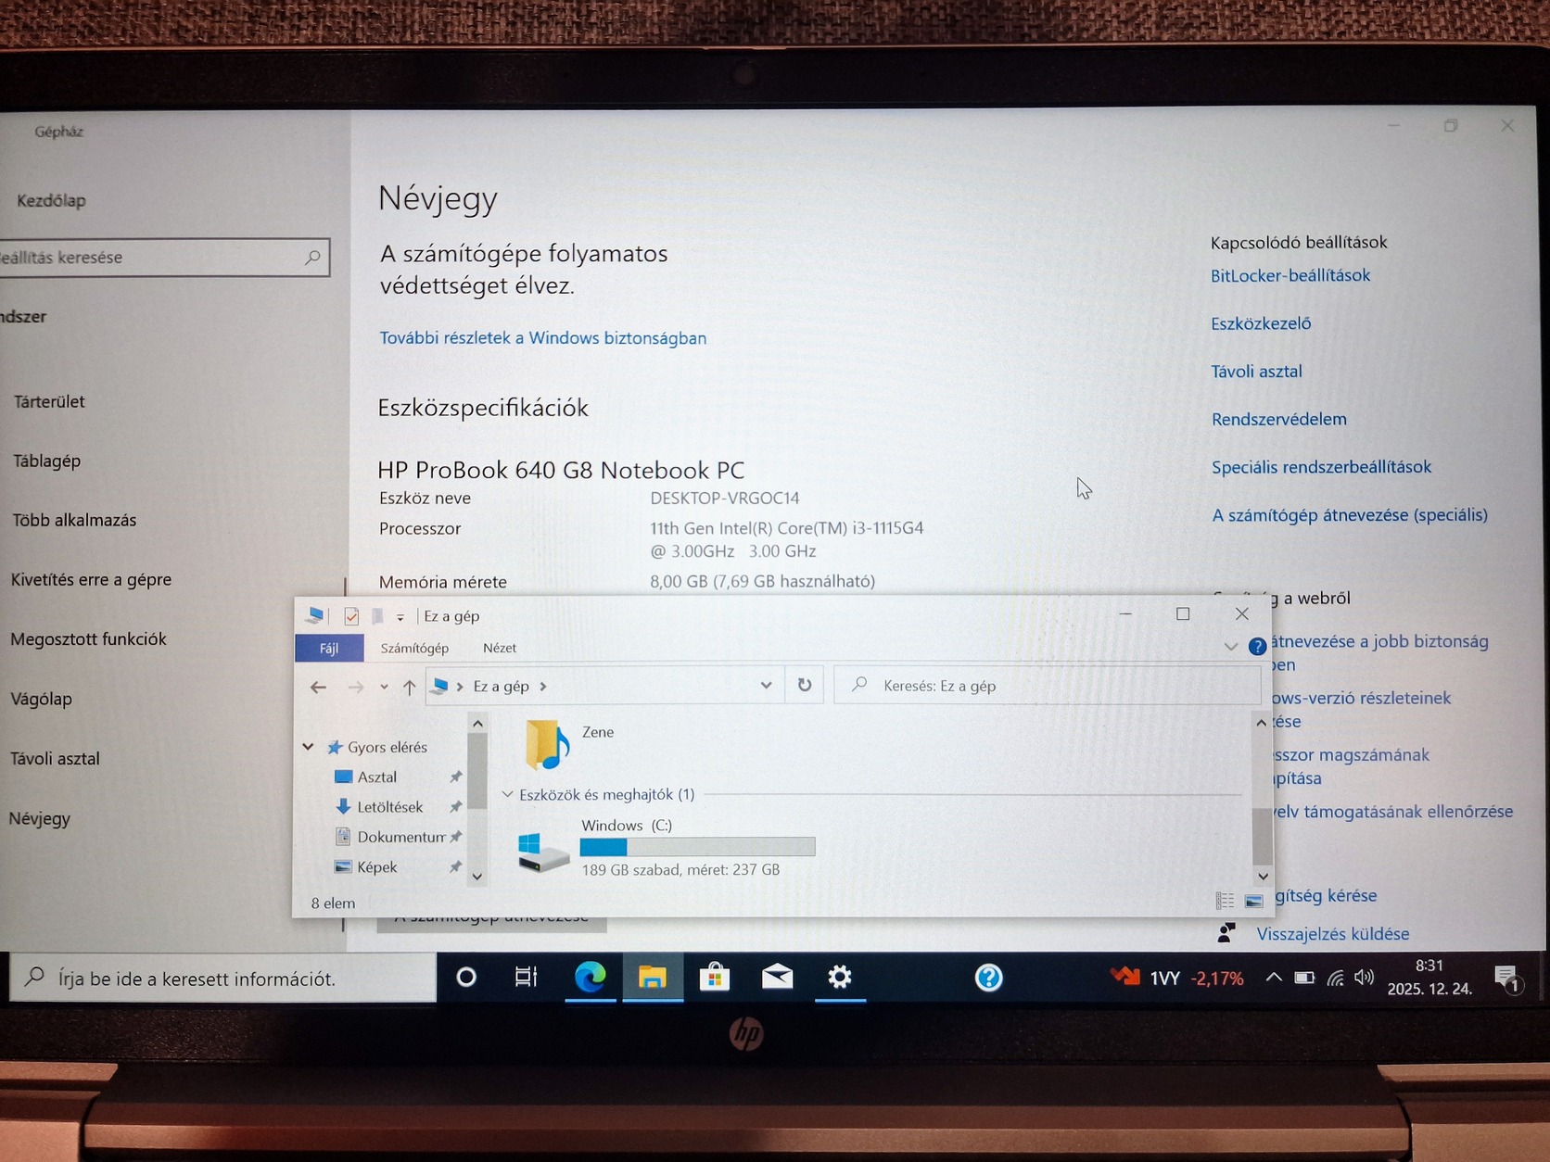Open Rendszervédelem link
This screenshot has height=1162, width=1550.
pyautogui.click(x=1279, y=420)
